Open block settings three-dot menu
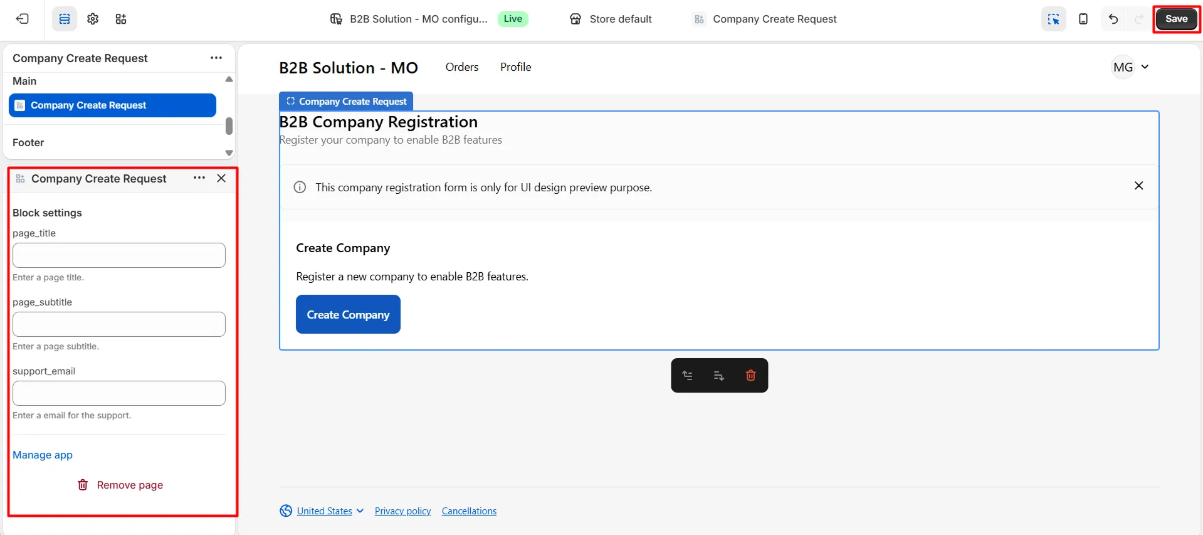The image size is (1203, 535). click(x=199, y=178)
